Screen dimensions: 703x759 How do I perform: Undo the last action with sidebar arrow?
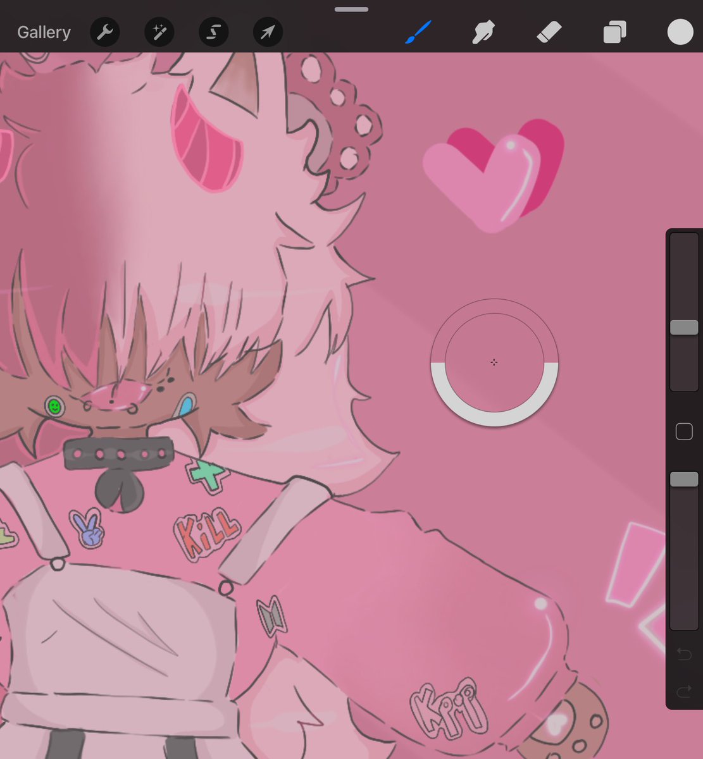[x=684, y=654]
